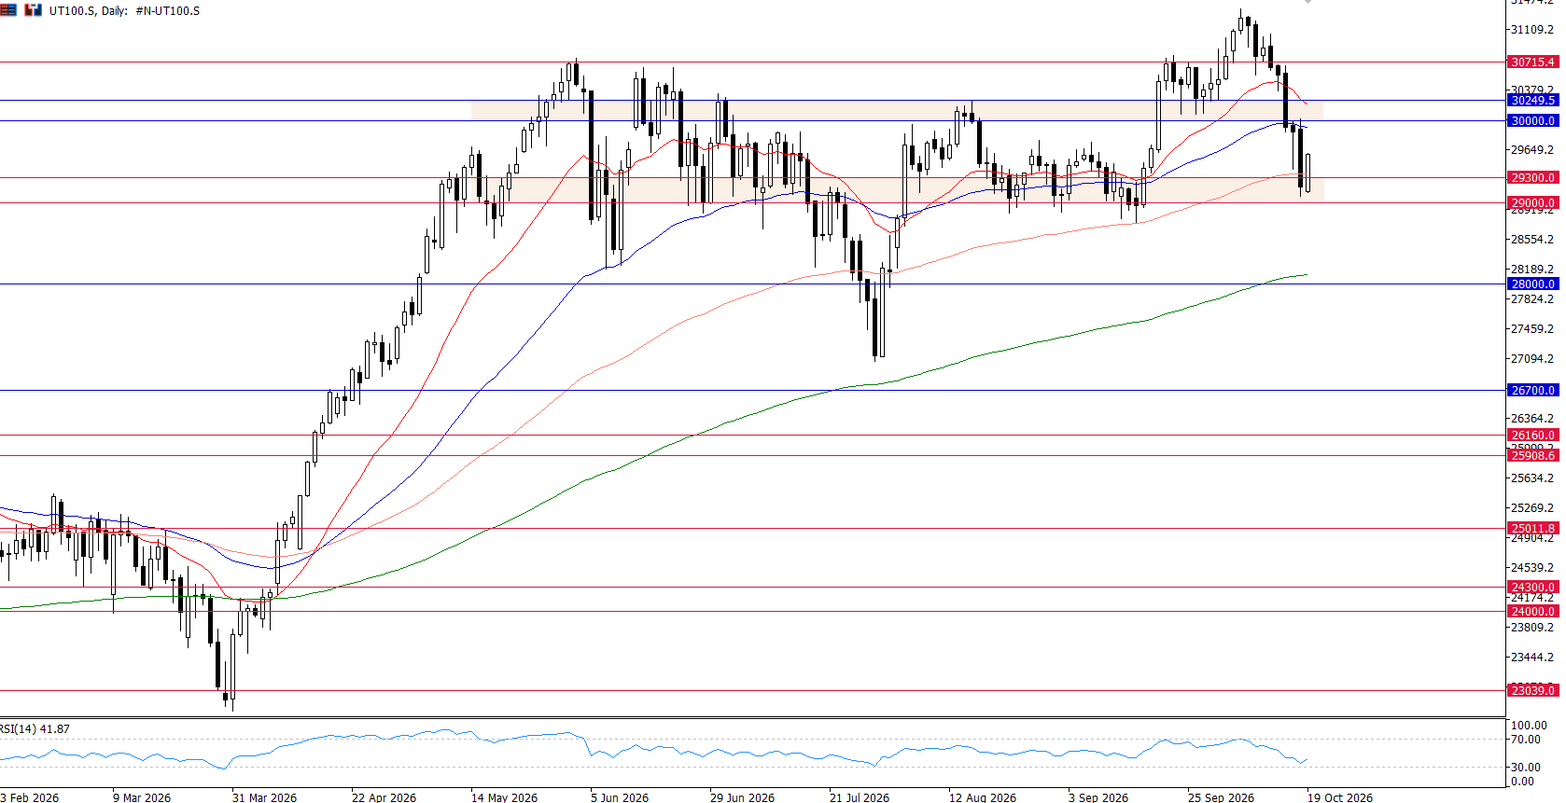Screen dimensions: 1566x803
Task: Select the 24300.0 red price label
Action: point(1532,588)
